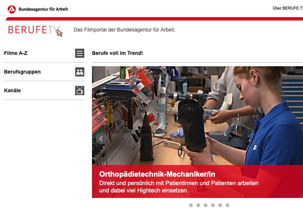Click the TV icon beside Kanäle

pos(80,90)
